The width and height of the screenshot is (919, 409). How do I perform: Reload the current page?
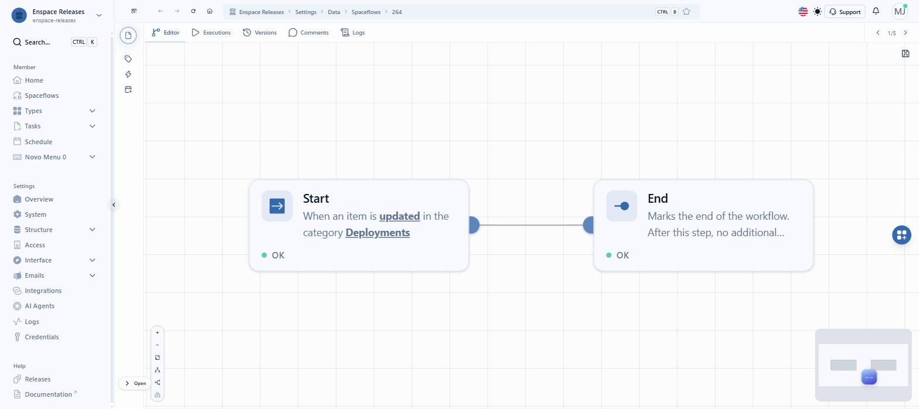click(193, 11)
